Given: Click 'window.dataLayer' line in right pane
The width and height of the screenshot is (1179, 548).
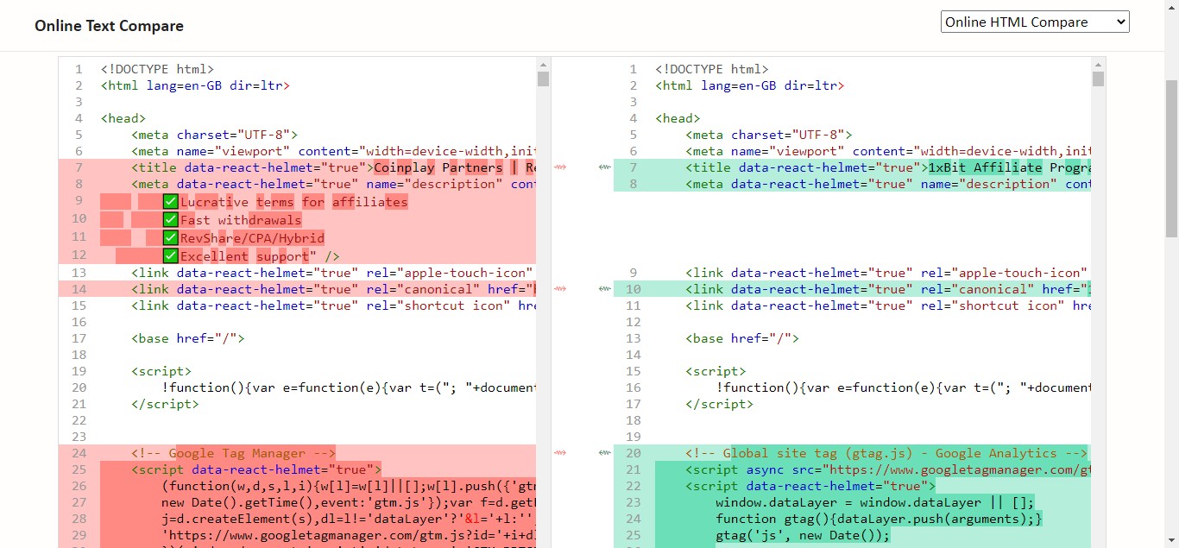Looking at the screenshot, I should (x=874, y=502).
